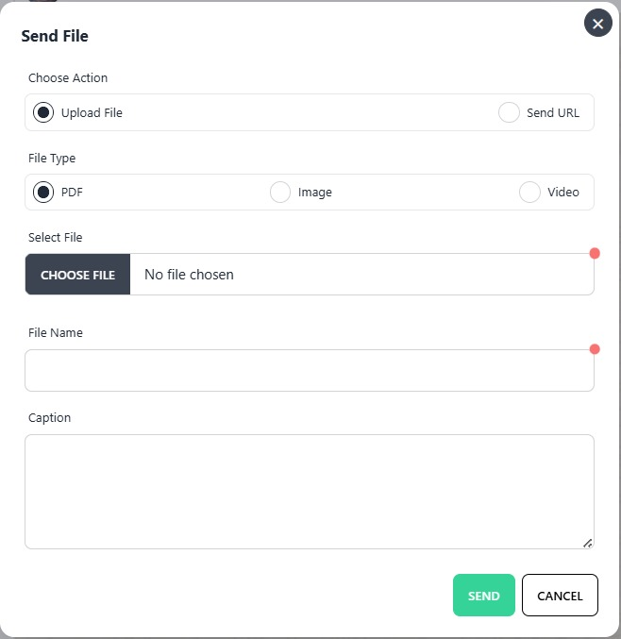Viewport: 621px width, 639px height.
Task: Focus the File Name input field
Action: [310, 371]
